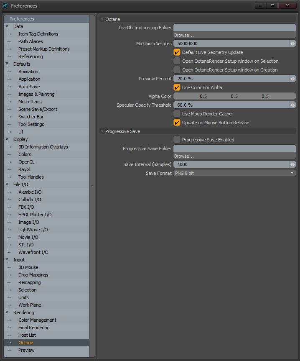Collapse the Progressive Save section triangle
Image resolution: width=300 pixels, height=361 pixels.
tap(102, 131)
